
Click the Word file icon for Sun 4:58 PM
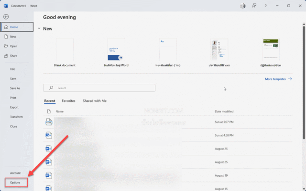(49, 135)
